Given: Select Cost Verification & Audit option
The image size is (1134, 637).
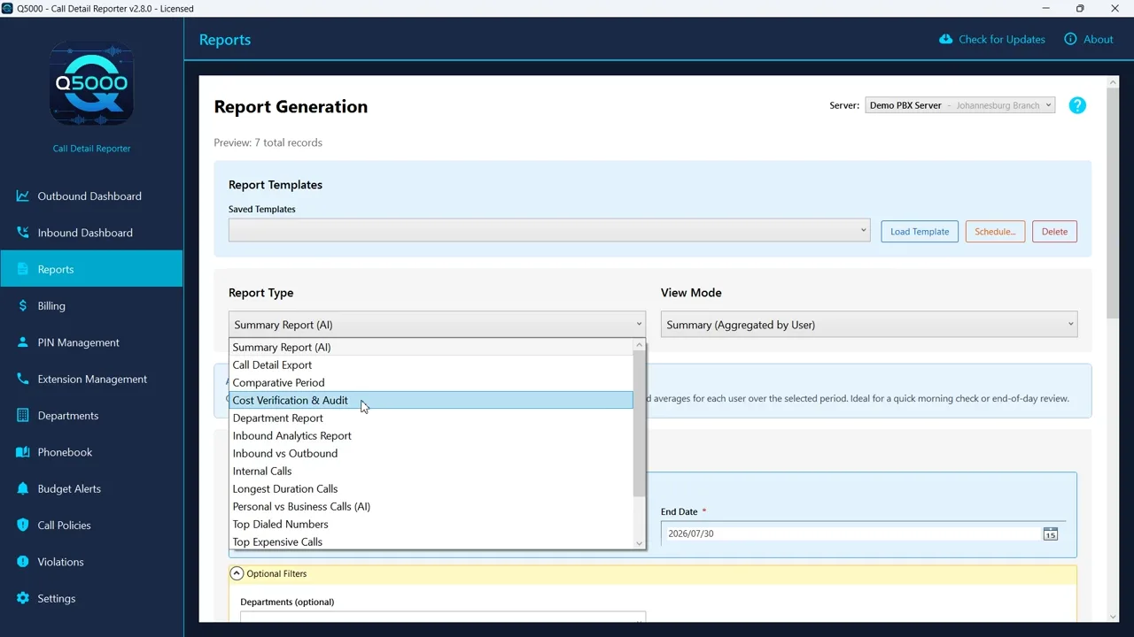Looking at the screenshot, I should click(x=431, y=400).
